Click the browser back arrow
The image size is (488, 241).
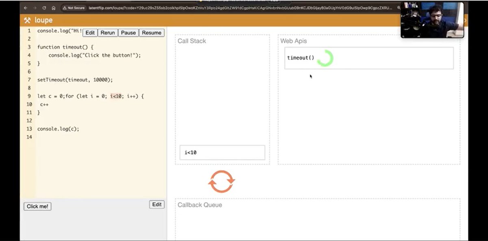26,8
